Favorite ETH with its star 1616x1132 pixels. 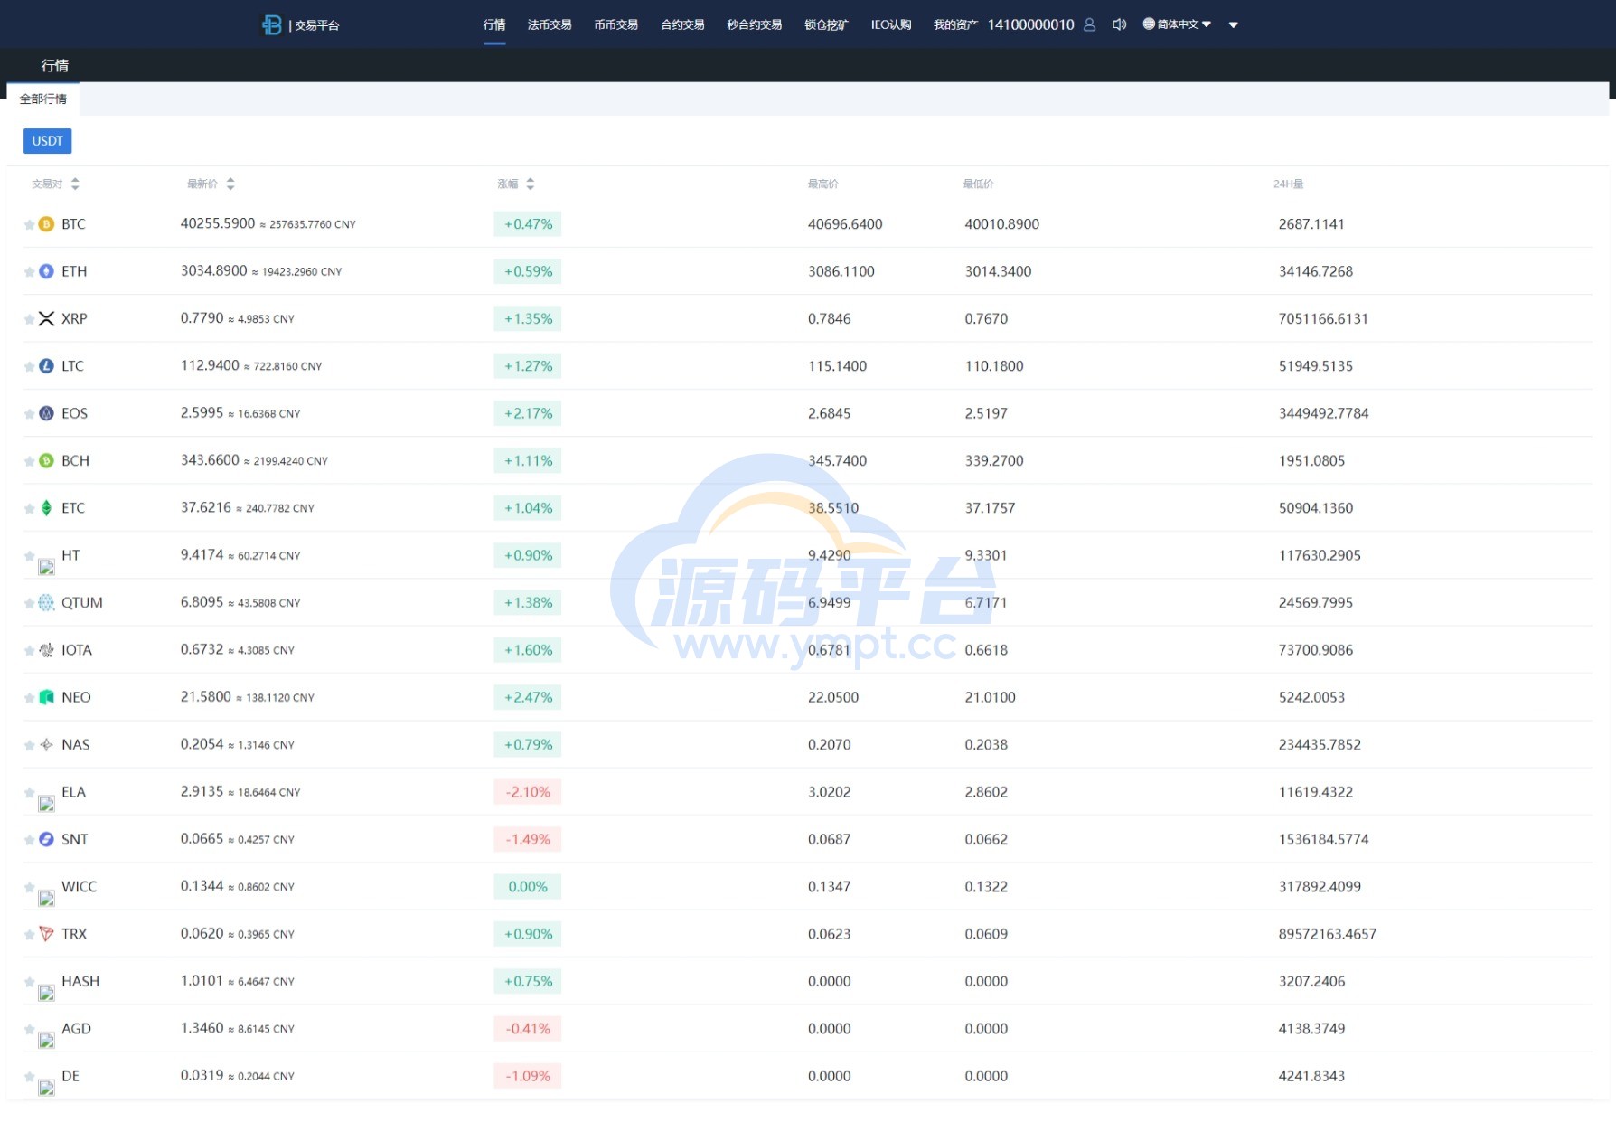pyautogui.click(x=29, y=271)
